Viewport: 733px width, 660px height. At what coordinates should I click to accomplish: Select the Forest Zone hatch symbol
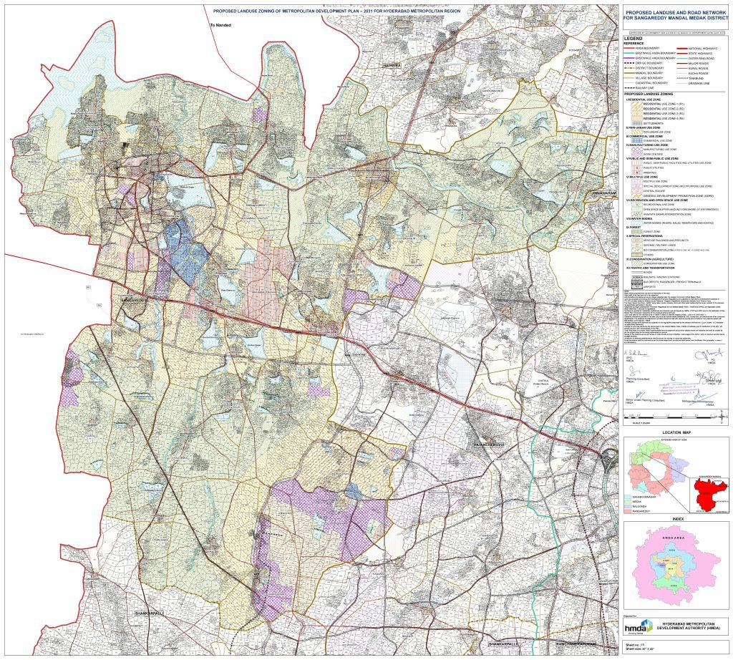[x=637, y=231]
